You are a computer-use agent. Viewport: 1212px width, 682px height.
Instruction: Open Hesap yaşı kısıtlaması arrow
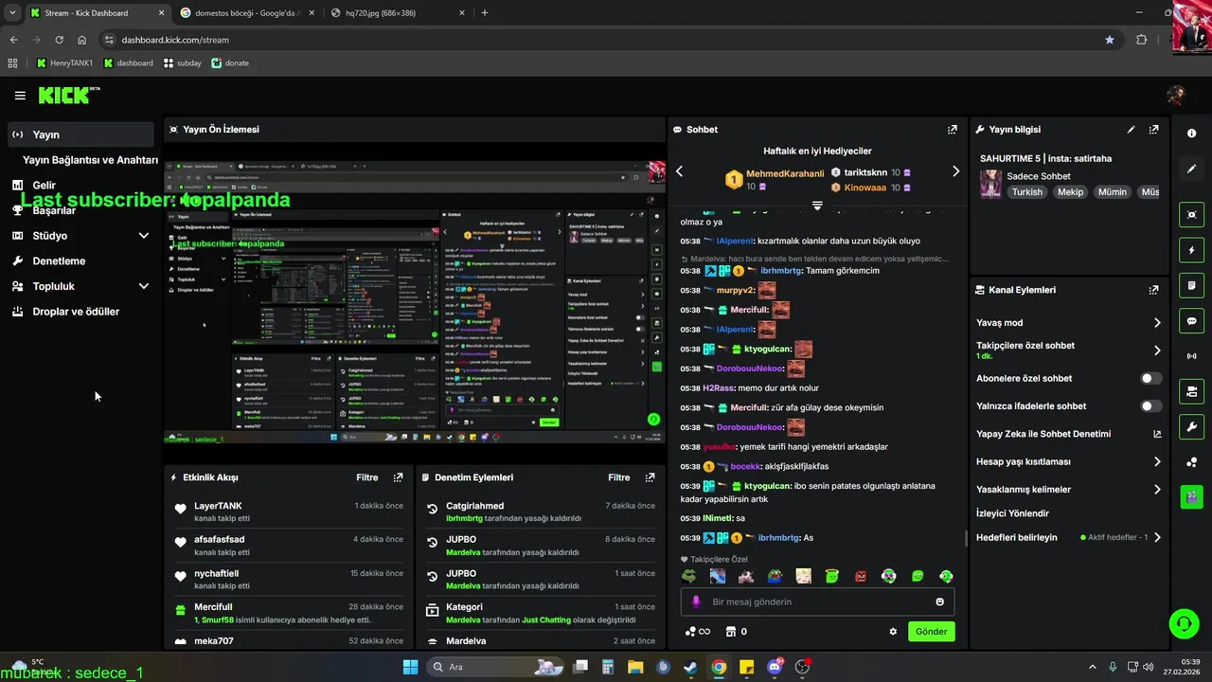[x=1157, y=462]
